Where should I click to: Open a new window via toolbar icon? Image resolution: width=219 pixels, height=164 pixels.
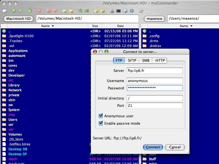pos(5,11)
